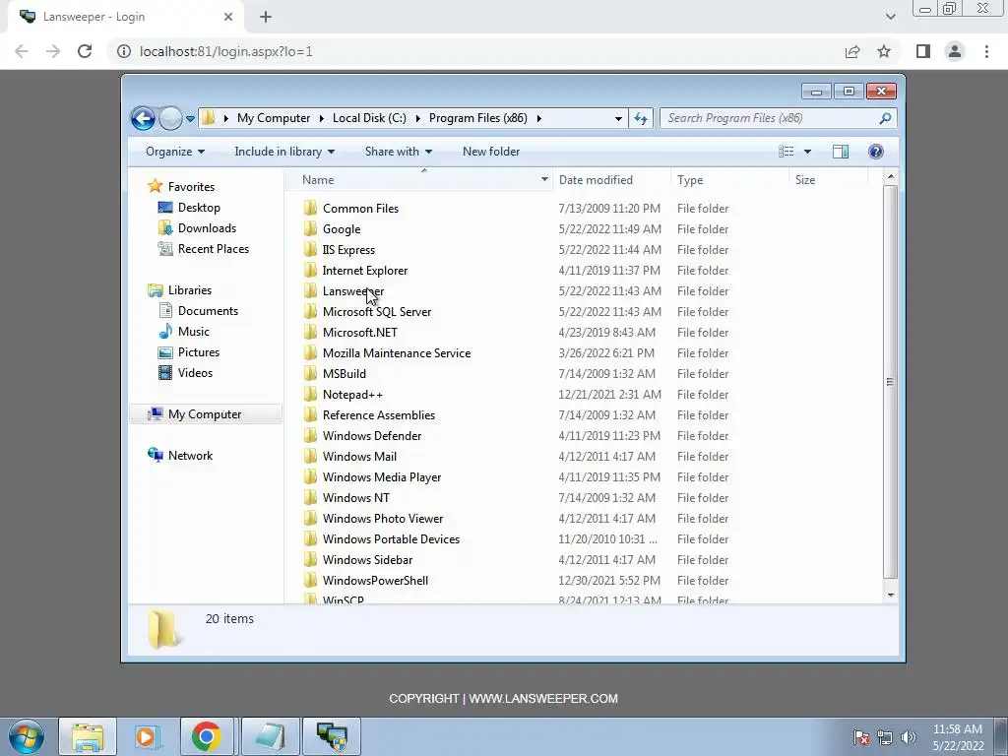Image resolution: width=1008 pixels, height=756 pixels.
Task: Click the Explorer forward navigation arrow
Action: pyautogui.click(x=170, y=118)
